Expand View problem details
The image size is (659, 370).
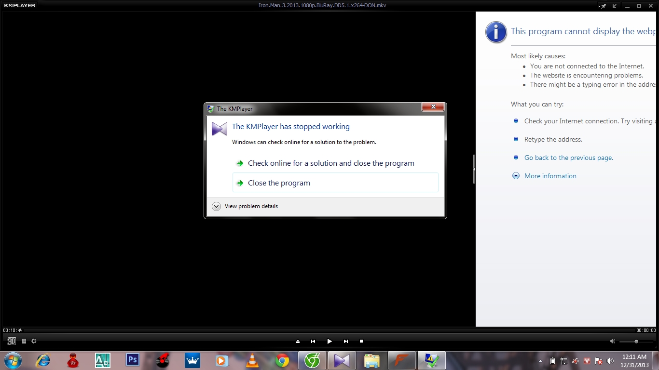(x=245, y=206)
